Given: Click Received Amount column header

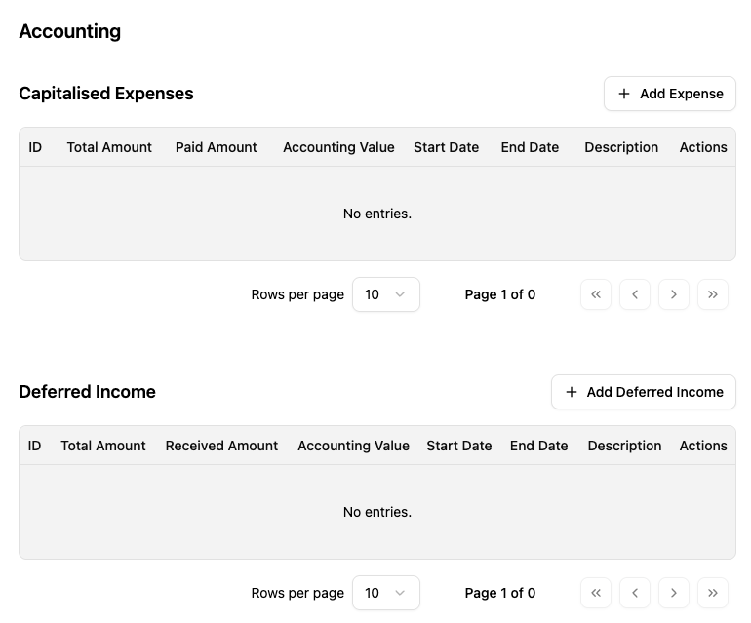Looking at the screenshot, I should [221, 446].
